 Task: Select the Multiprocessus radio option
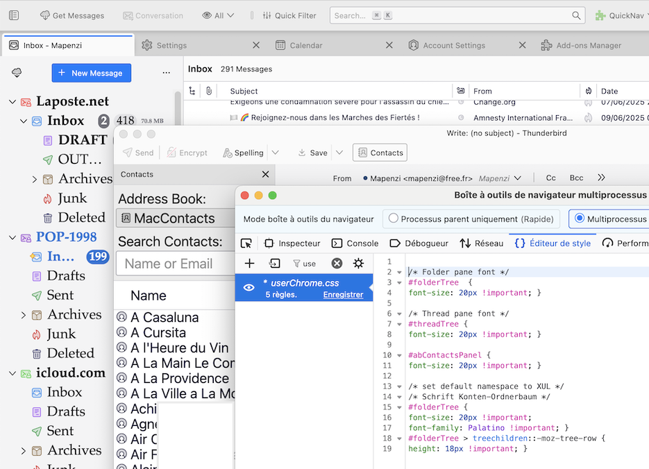coord(580,219)
